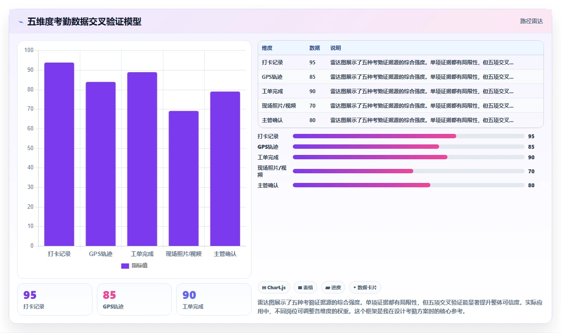
Task: Click the 工单完成 bar in the chart
Action: coord(142,159)
